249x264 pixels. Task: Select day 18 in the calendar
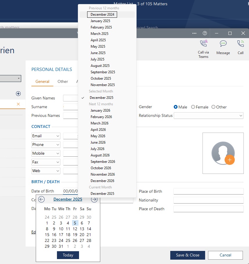[x=68, y=235]
